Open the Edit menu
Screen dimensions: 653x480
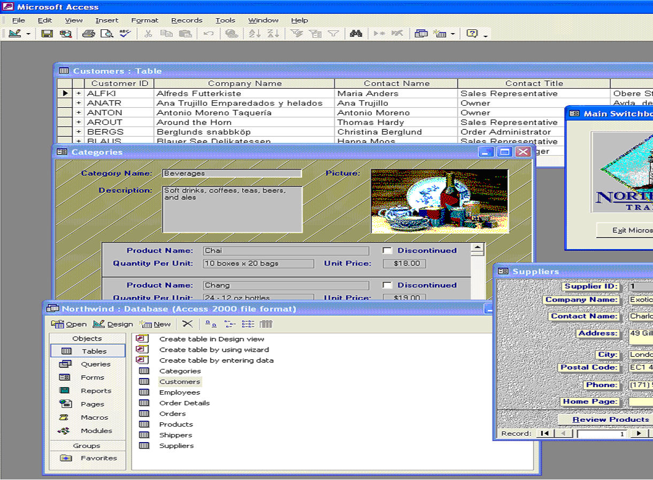pyautogui.click(x=45, y=20)
